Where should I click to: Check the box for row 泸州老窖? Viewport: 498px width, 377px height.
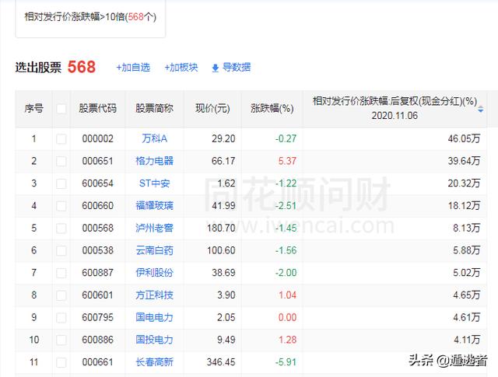point(61,229)
